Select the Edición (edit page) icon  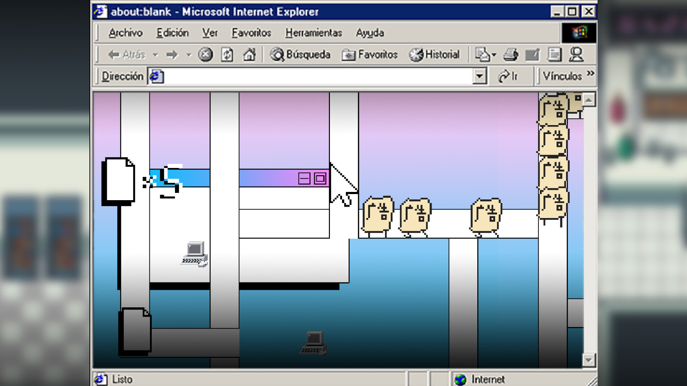click(532, 54)
